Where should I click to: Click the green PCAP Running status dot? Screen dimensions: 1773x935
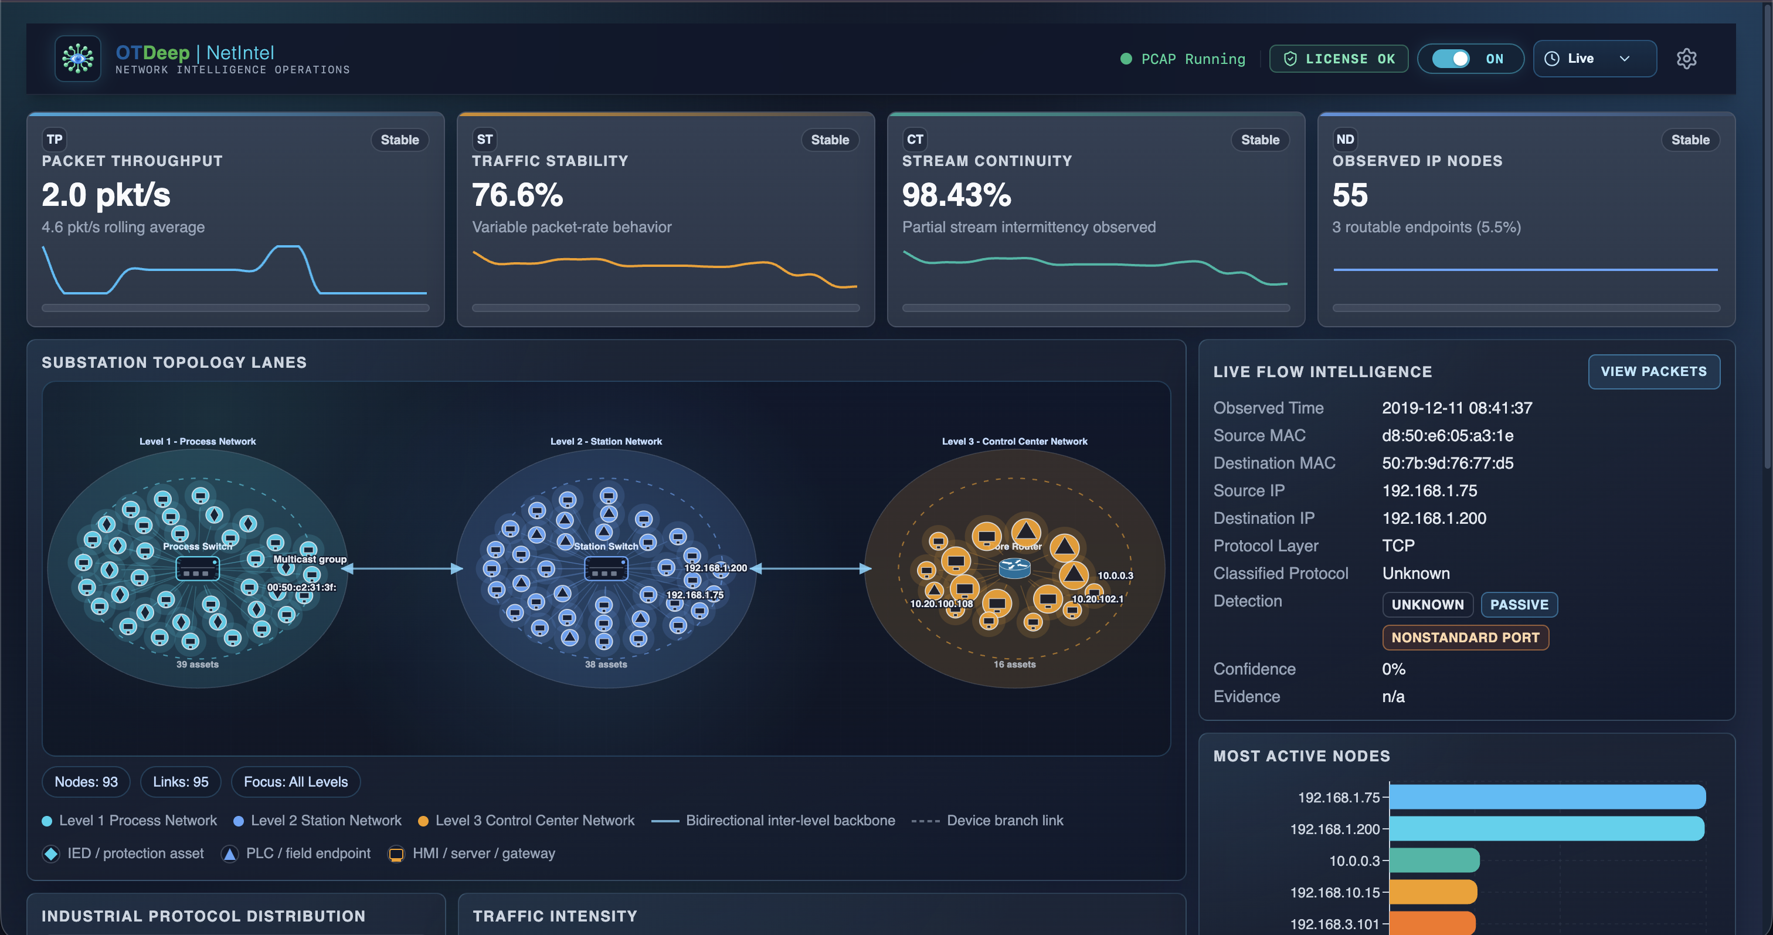coord(1126,59)
